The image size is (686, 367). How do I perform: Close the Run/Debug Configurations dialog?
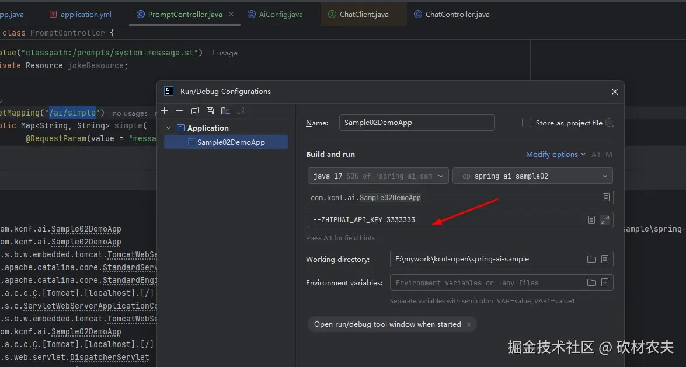pyautogui.click(x=615, y=92)
